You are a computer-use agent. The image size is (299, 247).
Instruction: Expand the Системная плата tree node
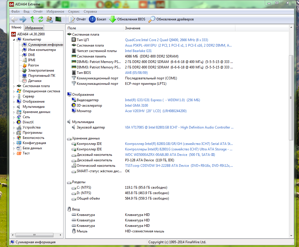(14, 86)
